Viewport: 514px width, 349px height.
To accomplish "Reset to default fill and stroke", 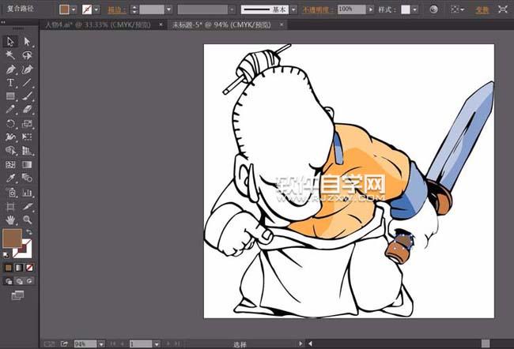I will point(6,254).
